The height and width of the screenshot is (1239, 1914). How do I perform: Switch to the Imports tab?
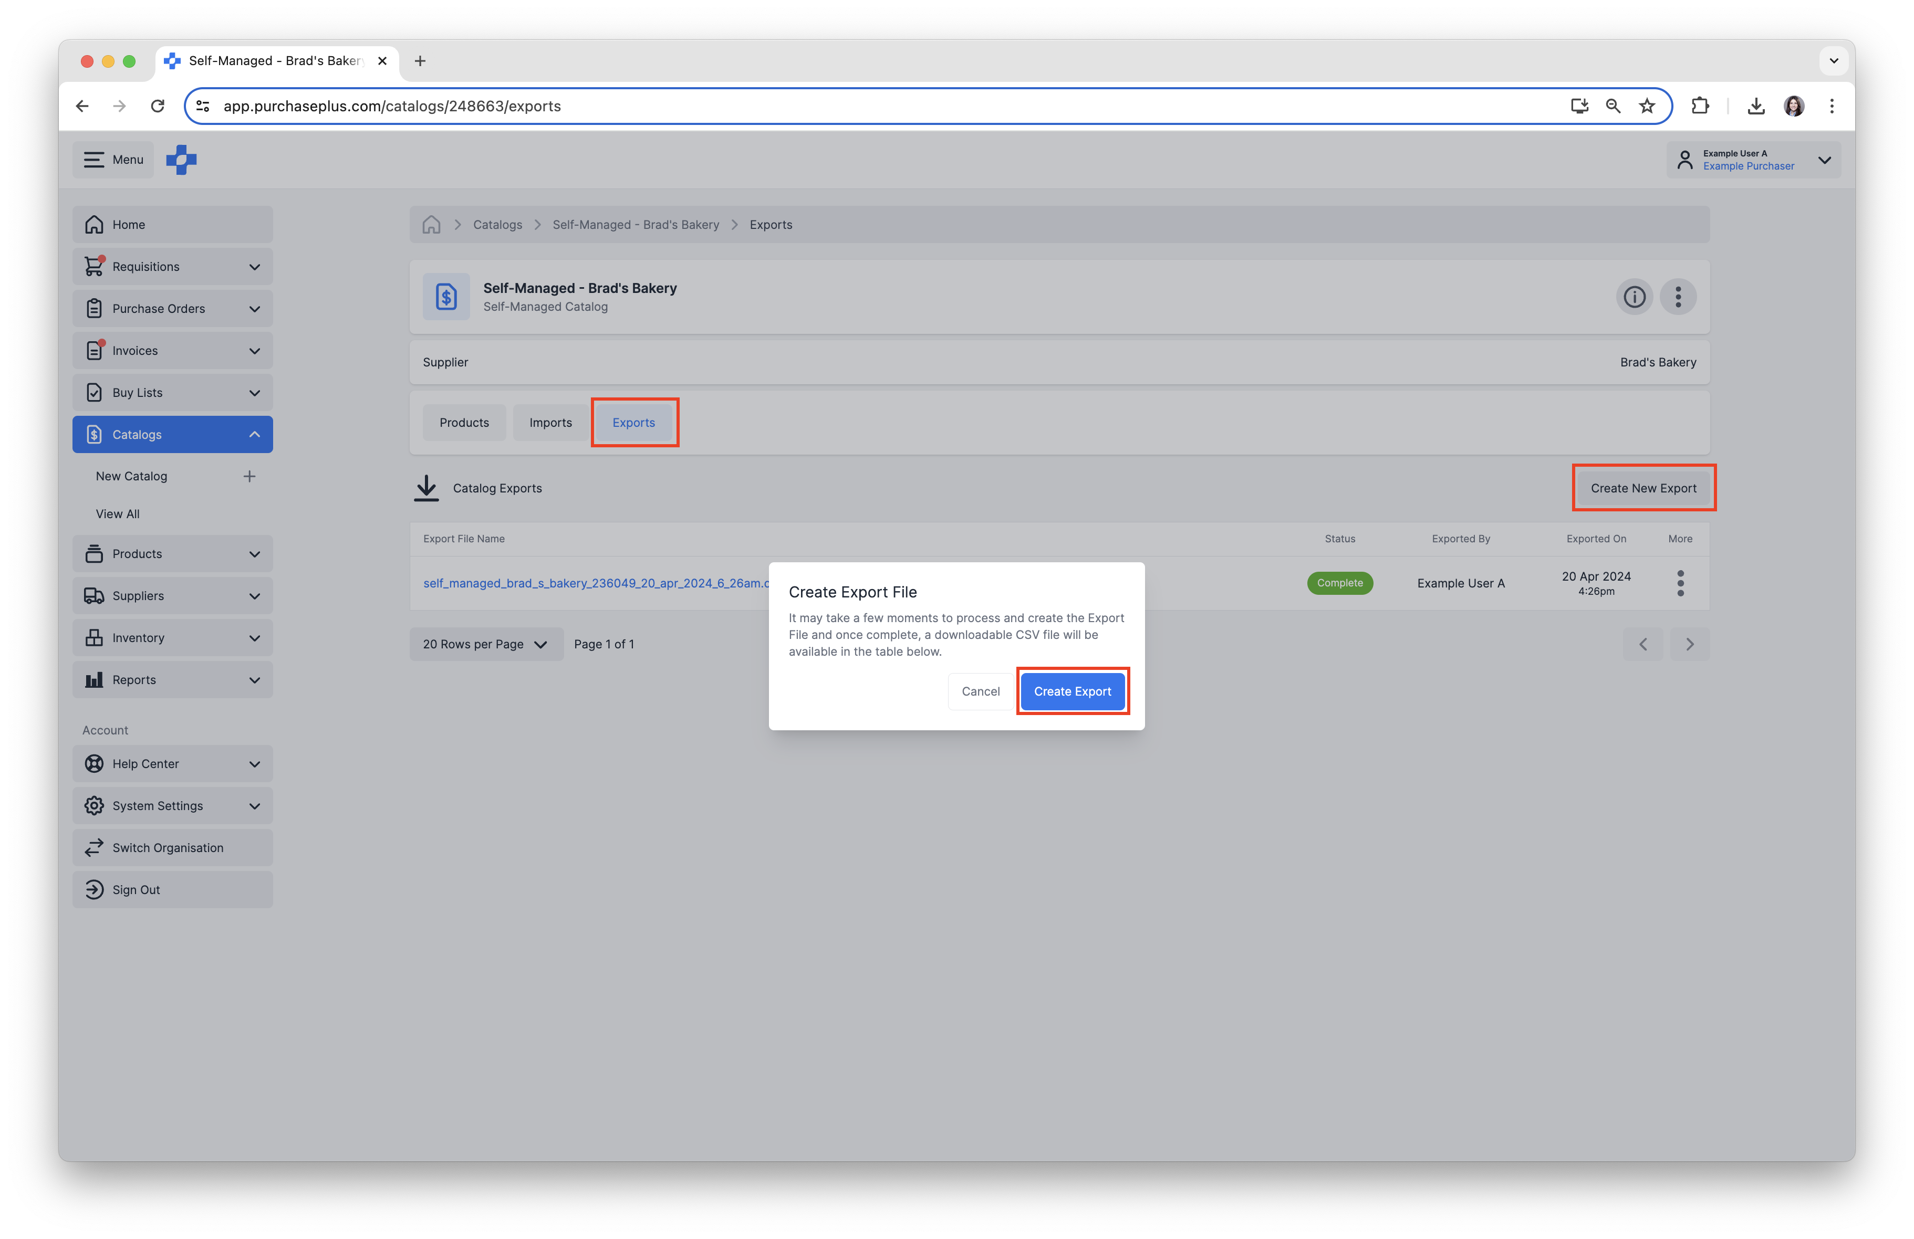tap(550, 422)
